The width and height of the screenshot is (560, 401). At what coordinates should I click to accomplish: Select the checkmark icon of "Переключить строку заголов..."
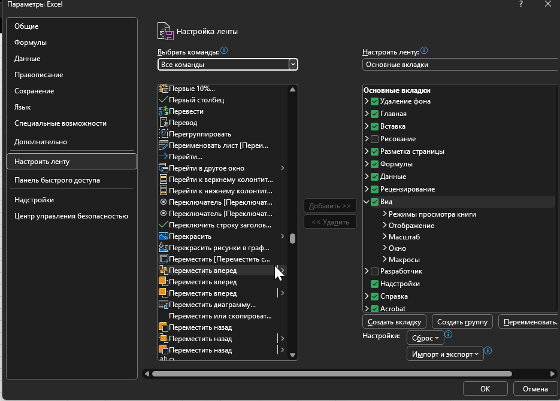click(164, 225)
